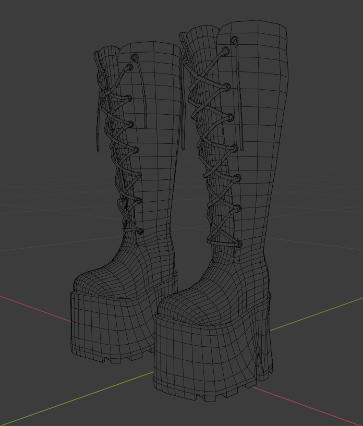Click the lowest lace eyelet on right boot
Screen dimensions: 363x426
click(x=238, y=244)
